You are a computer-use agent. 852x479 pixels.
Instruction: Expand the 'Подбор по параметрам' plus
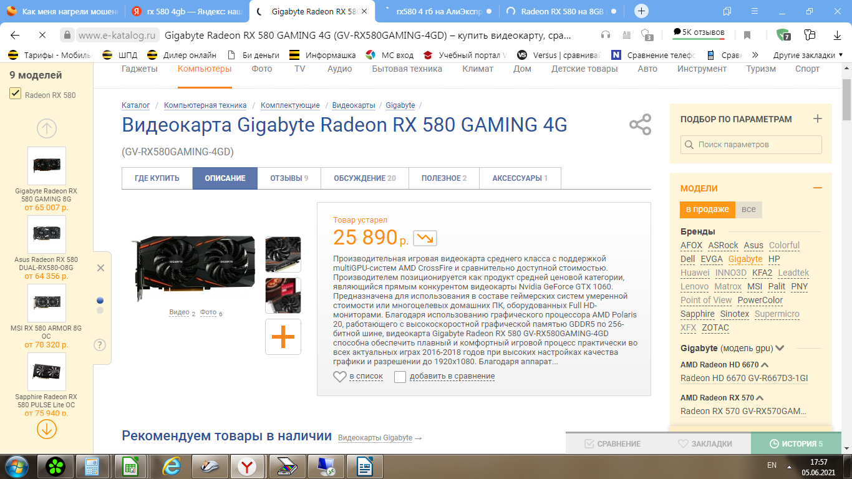818,119
